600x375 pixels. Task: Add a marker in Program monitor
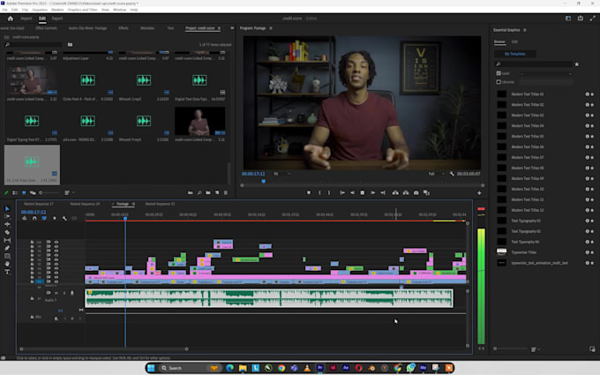point(309,193)
